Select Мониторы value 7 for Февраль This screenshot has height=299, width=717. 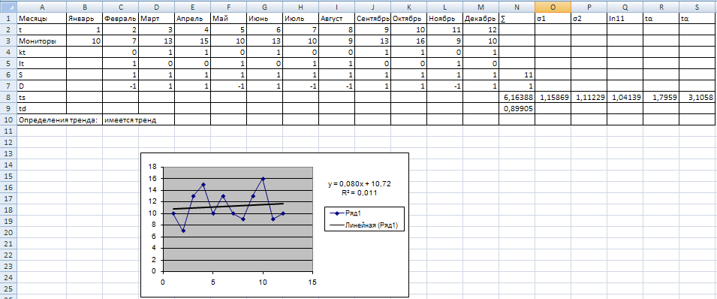pyautogui.click(x=121, y=41)
